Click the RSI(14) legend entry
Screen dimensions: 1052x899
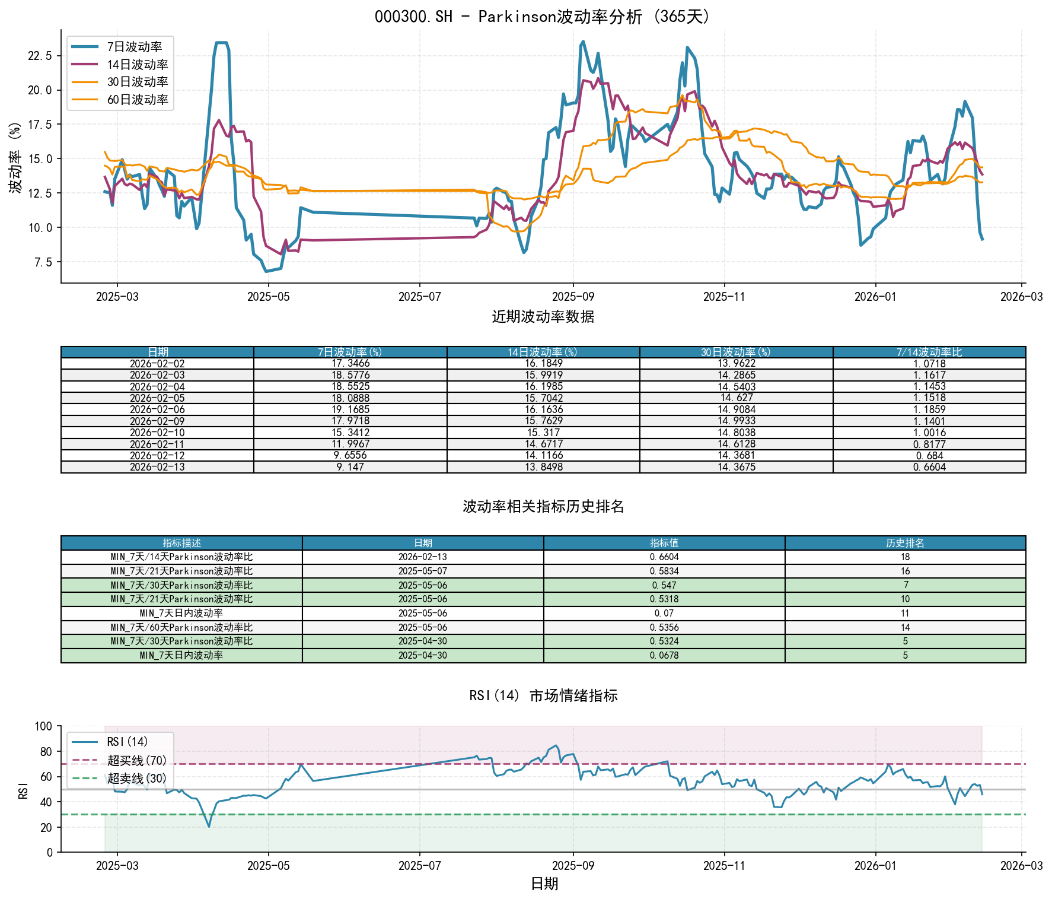coord(127,742)
